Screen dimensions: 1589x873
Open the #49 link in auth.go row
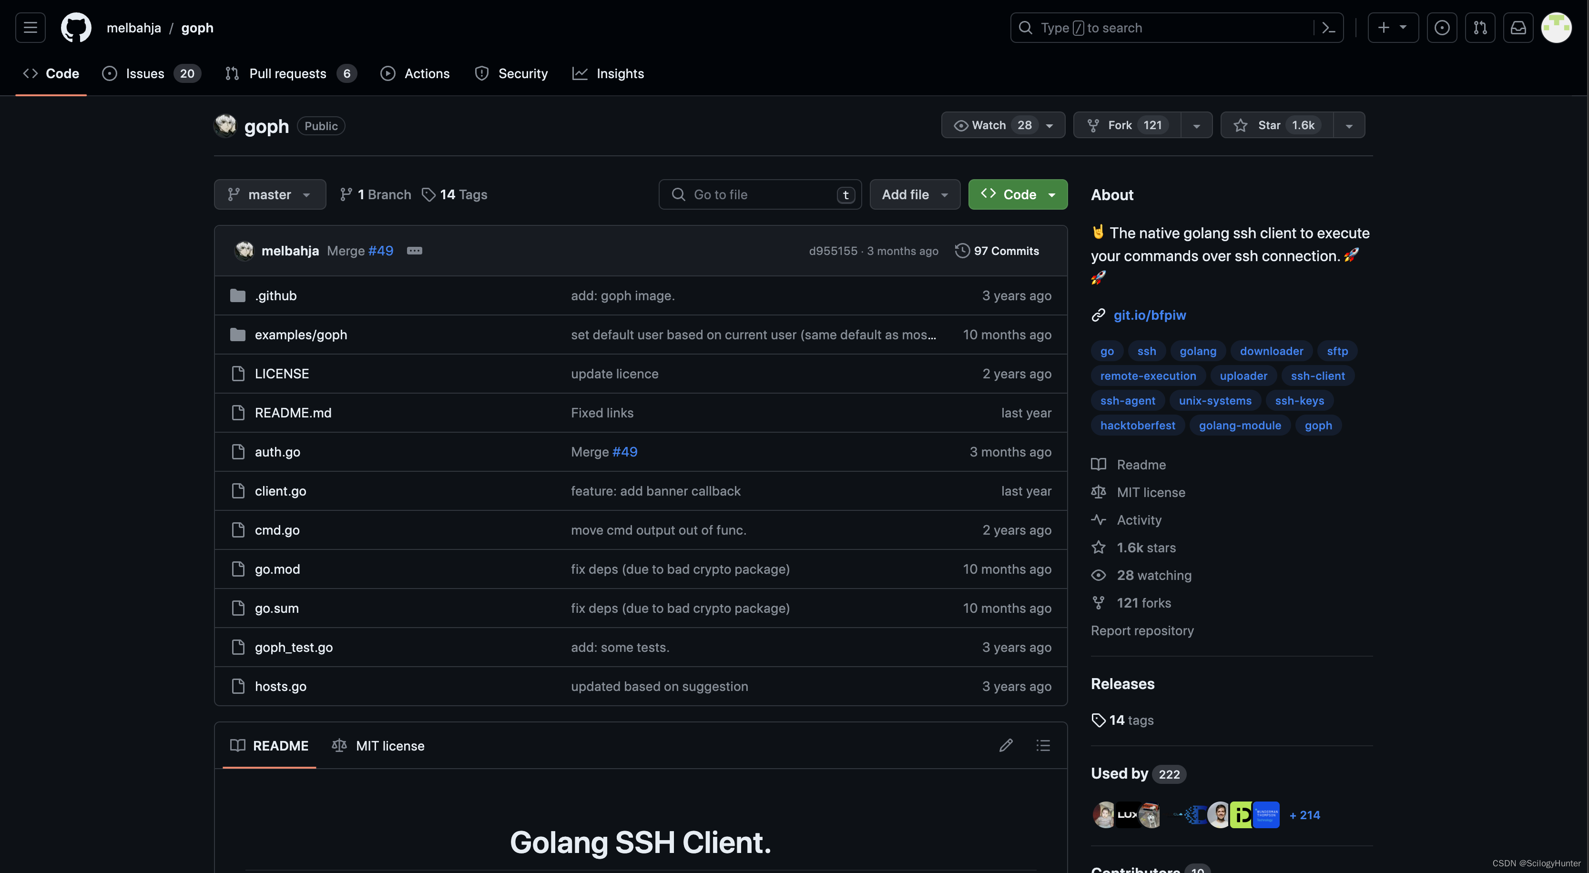tap(624, 452)
